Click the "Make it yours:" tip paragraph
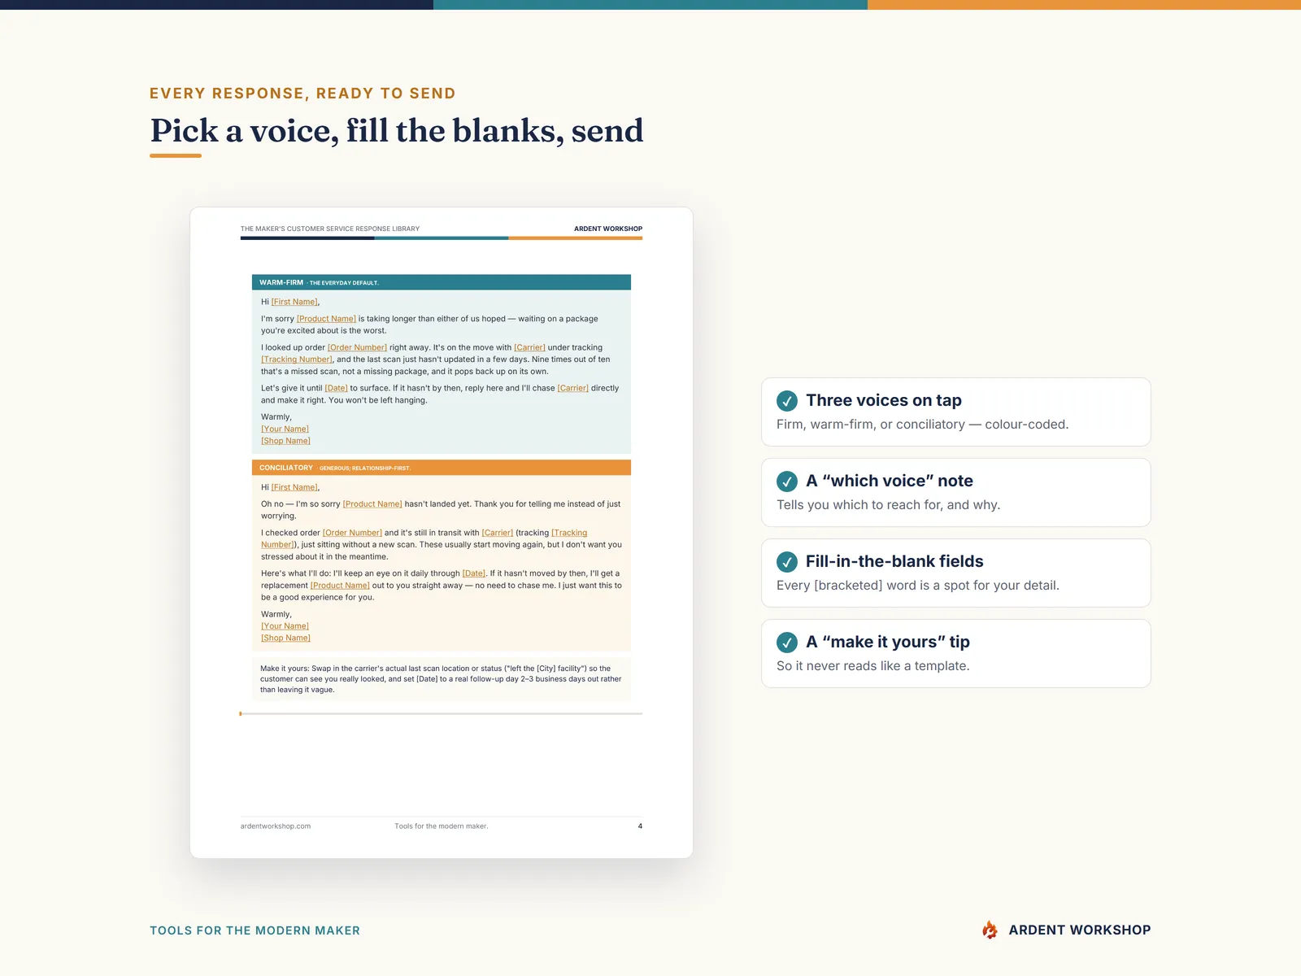This screenshot has width=1301, height=976. click(x=442, y=679)
